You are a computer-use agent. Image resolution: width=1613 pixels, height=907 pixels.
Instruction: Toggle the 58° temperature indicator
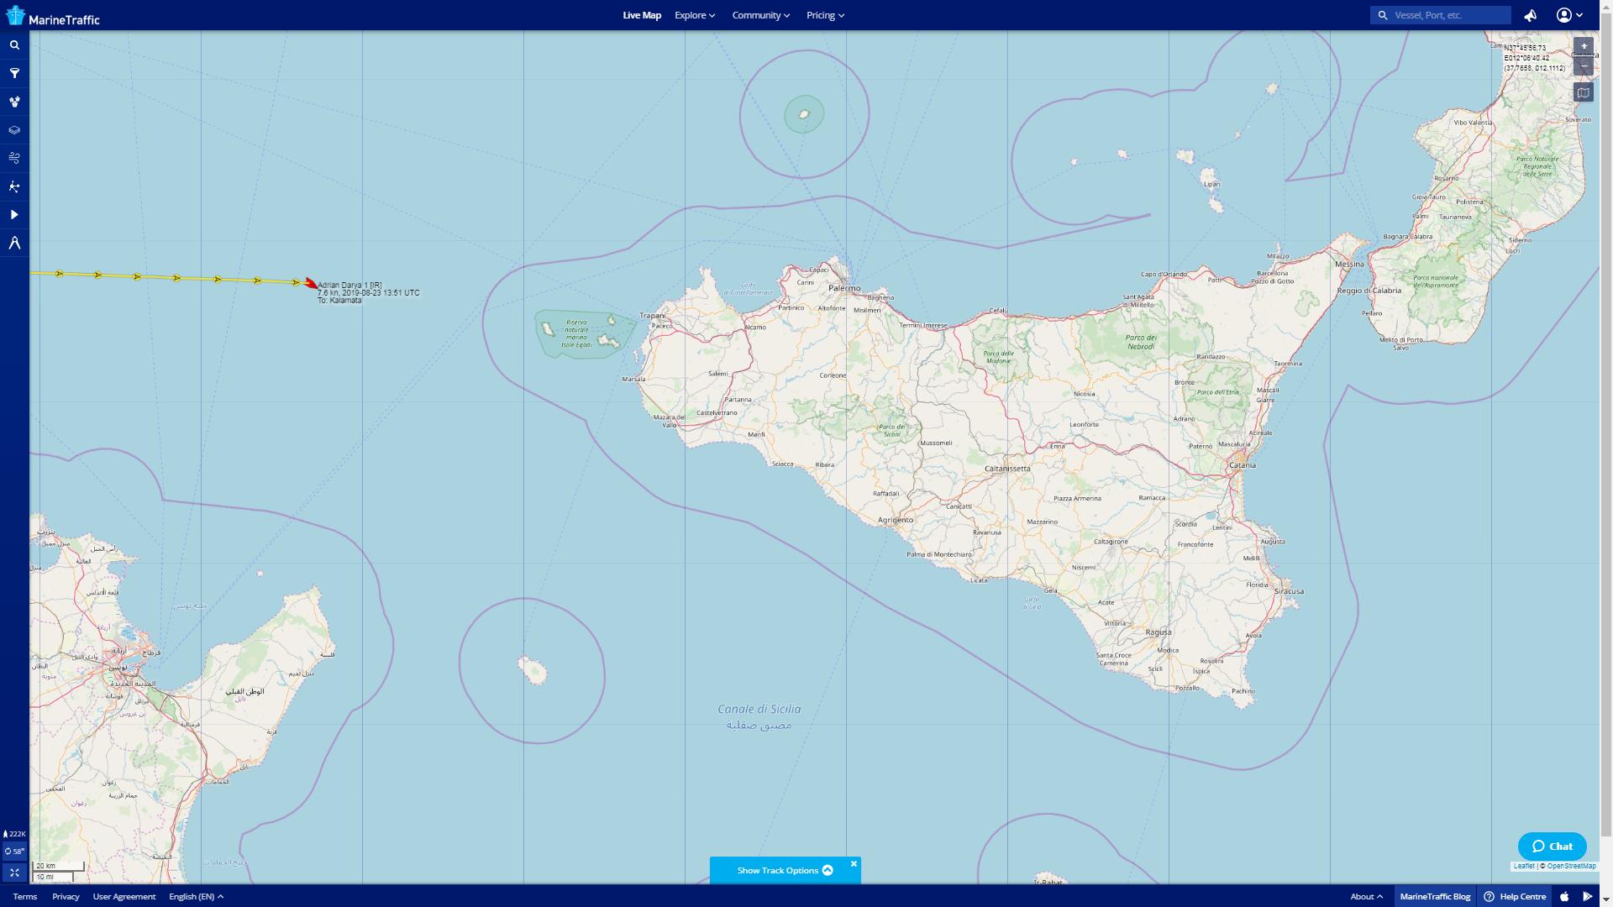(14, 852)
